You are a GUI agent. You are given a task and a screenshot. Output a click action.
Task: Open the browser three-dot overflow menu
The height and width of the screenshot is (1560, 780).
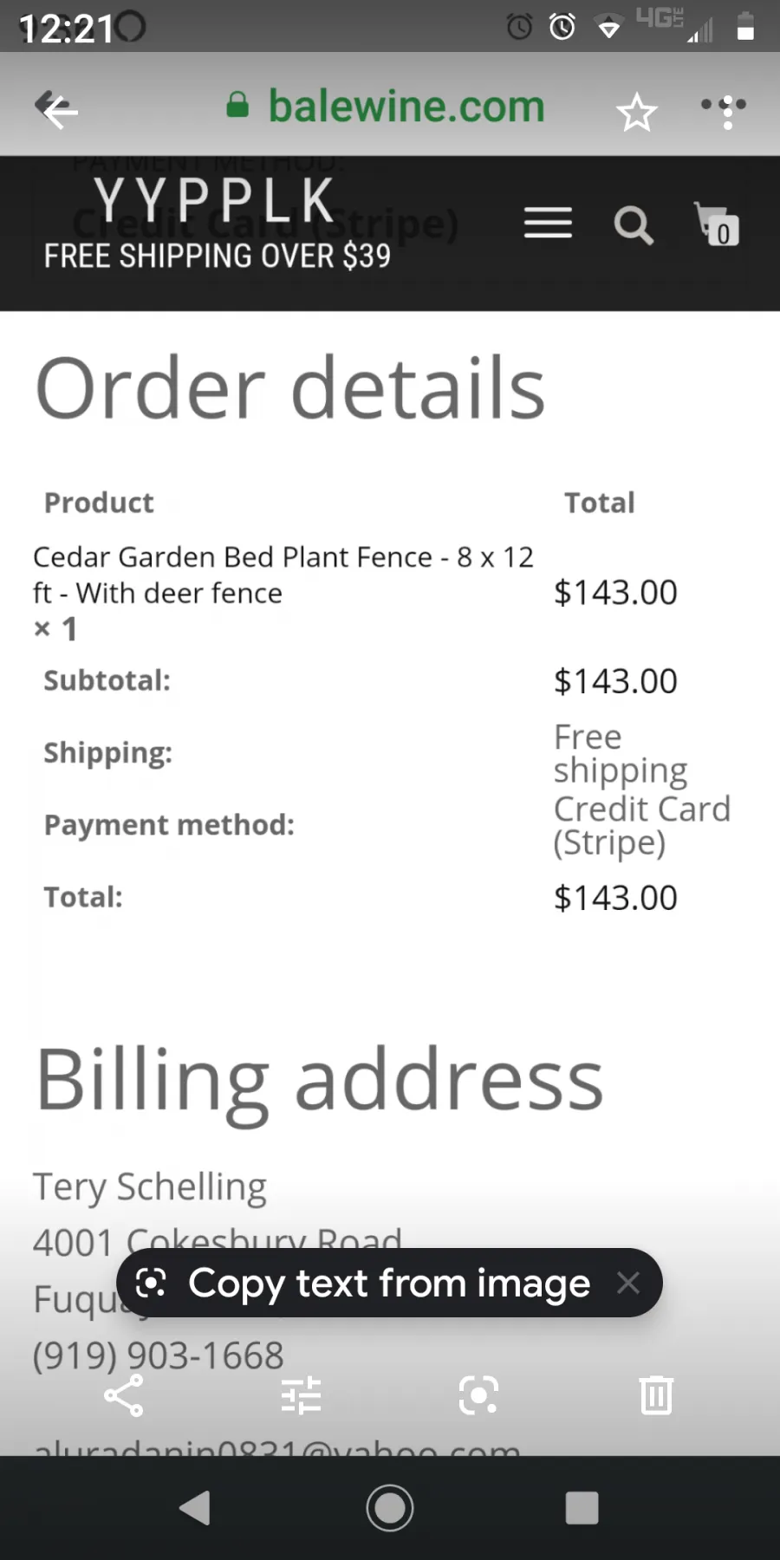[725, 111]
